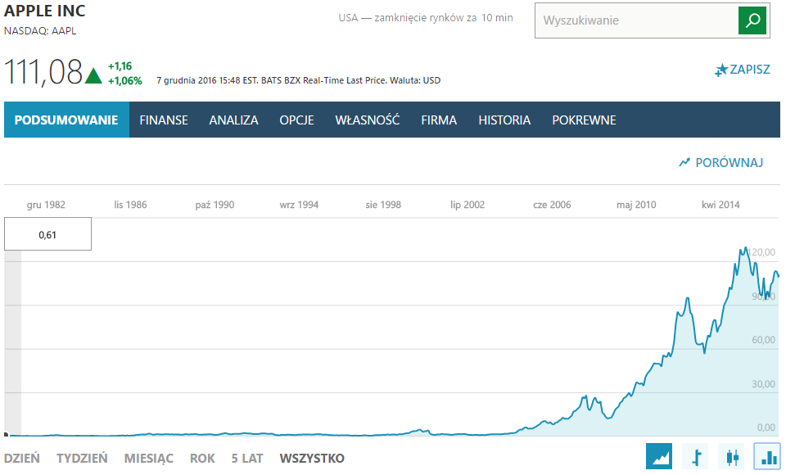
Task: Select the candlestick chart icon
Action: pos(732,456)
